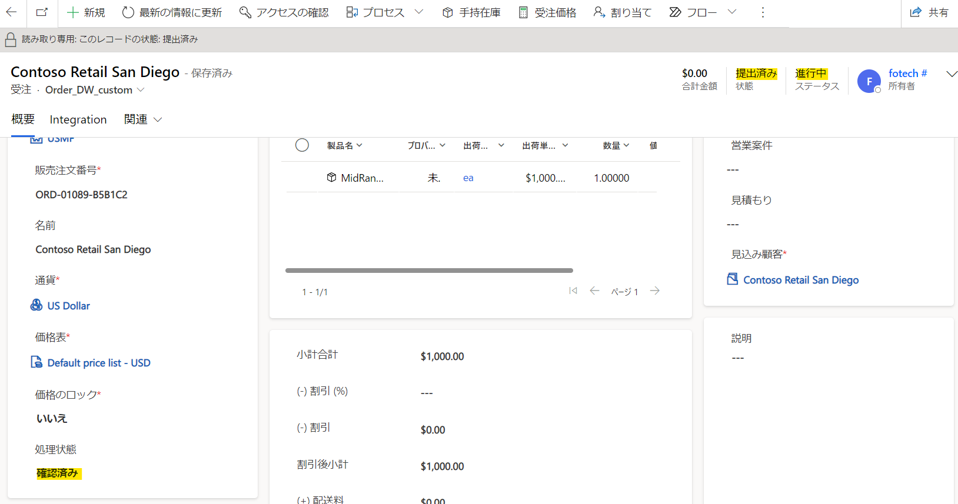Click the 見積もり empty field
The height and width of the screenshot is (504, 958).
click(x=733, y=225)
